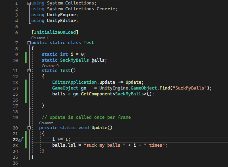
Task: Click the comment 'Update is called once per frame'
Action: click(x=90, y=117)
